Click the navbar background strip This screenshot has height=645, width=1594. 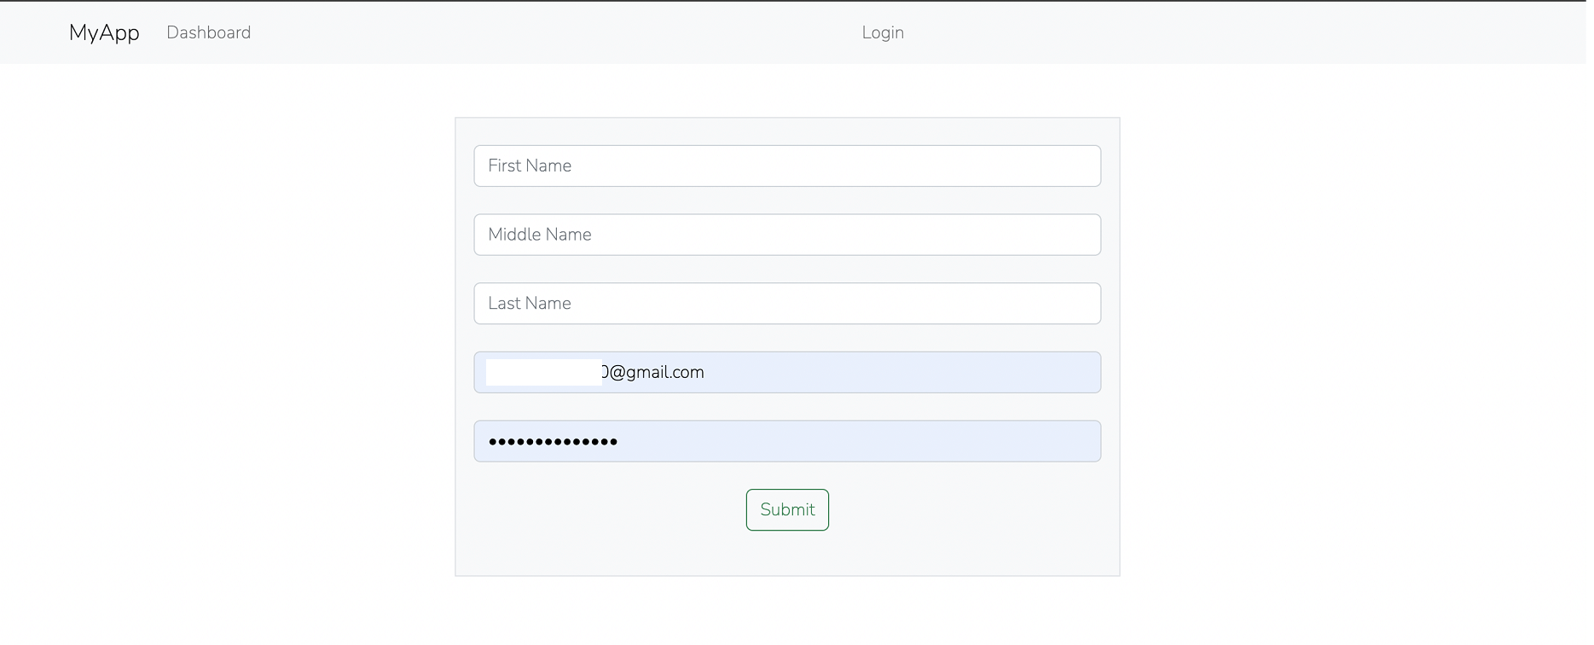click(x=1279, y=32)
